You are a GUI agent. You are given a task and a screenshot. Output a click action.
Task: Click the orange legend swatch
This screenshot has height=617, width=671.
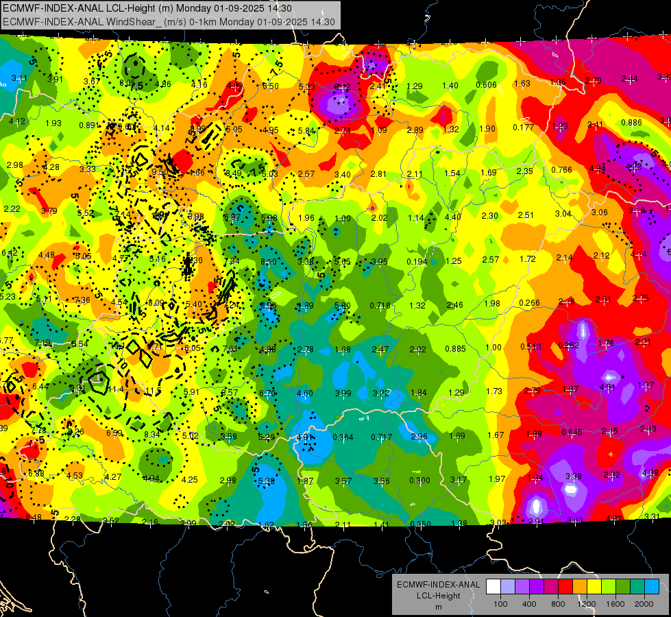[580, 587]
